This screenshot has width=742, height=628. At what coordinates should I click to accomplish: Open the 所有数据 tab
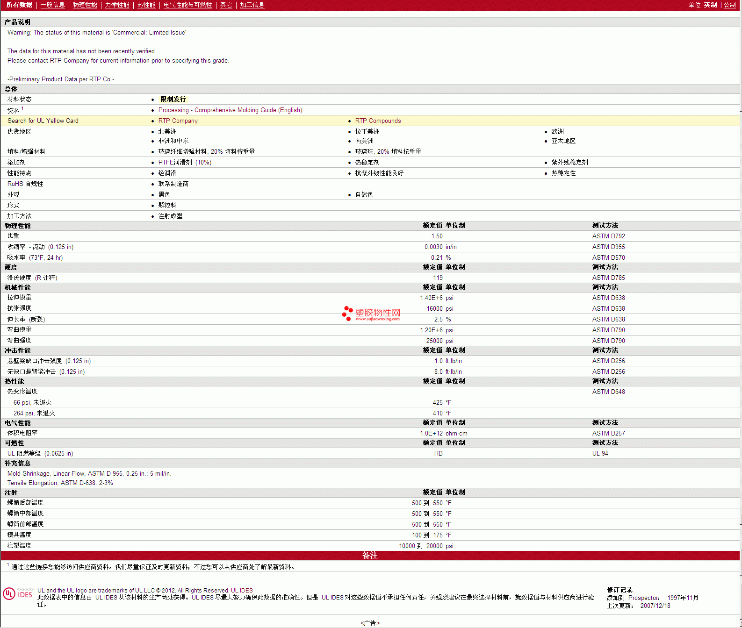[x=19, y=5]
